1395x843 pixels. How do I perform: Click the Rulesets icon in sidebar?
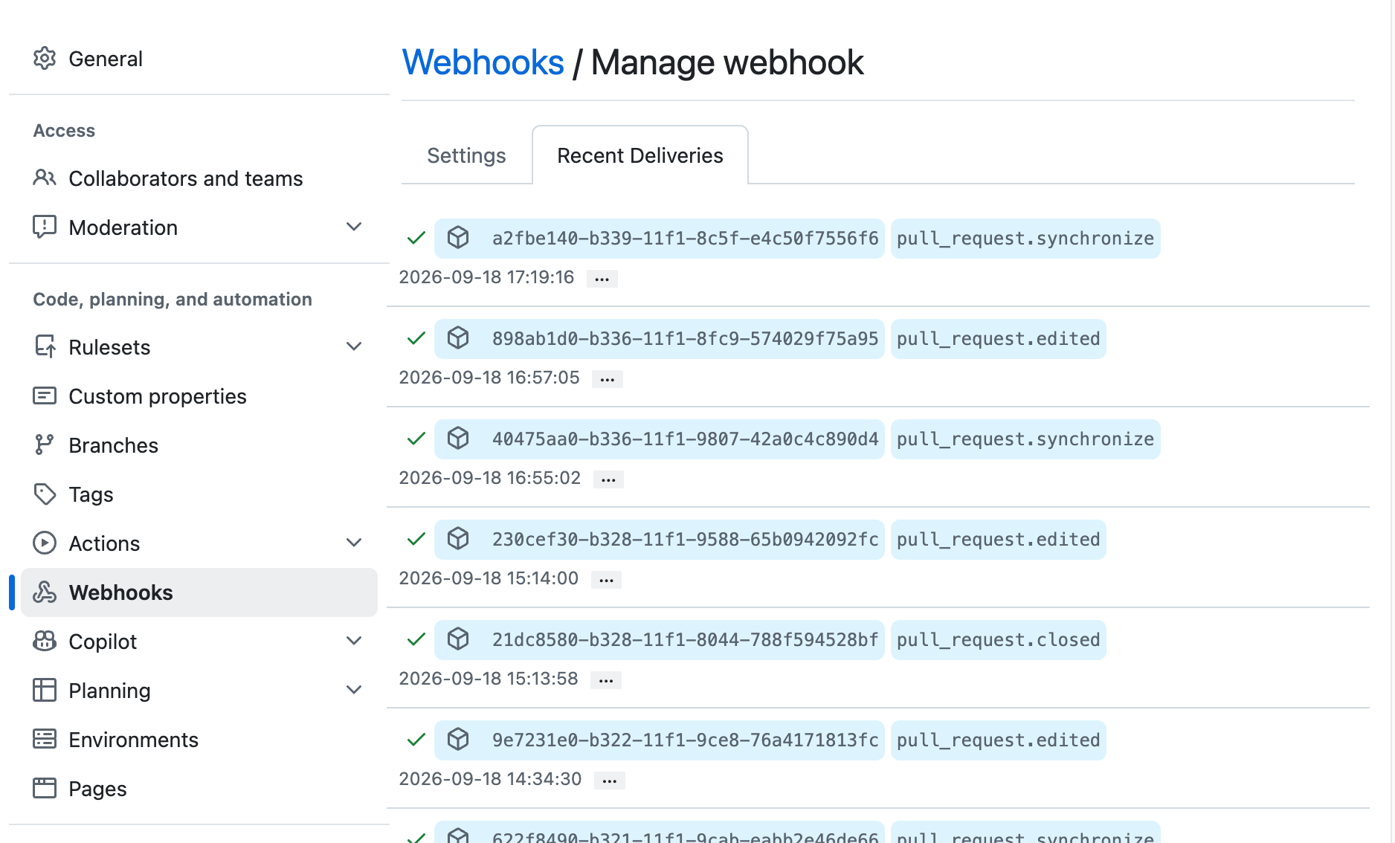point(45,347)
